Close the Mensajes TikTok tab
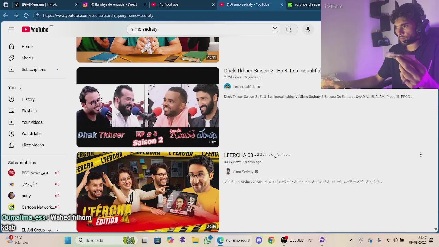The width and height of the screenshot is (439, 247). (x=77, y=5)
